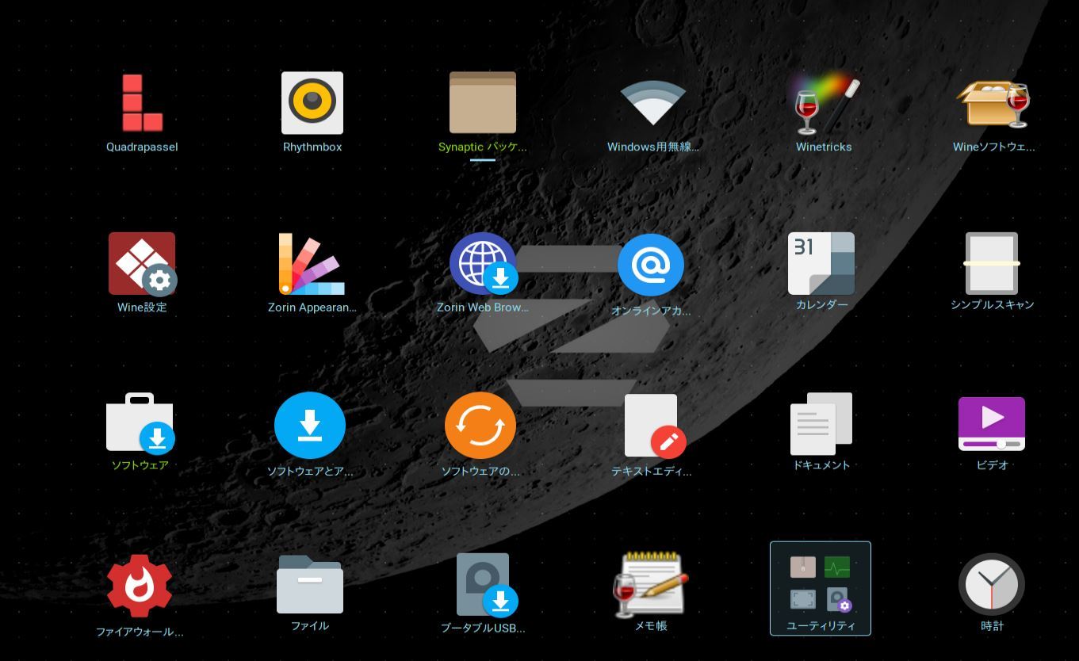The height and width of the screenshot is (661, 1079).
Task: Open オンラインアカウント settings
Action: (x=651, y=265)
